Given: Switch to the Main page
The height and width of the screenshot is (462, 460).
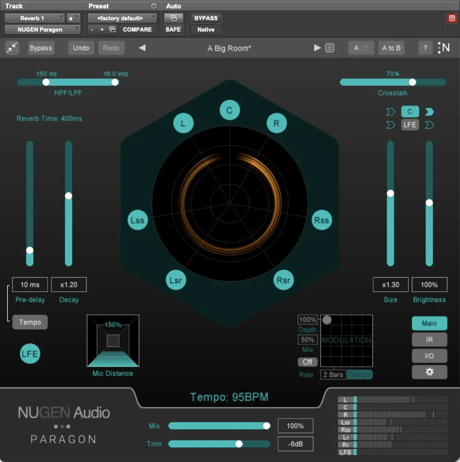Looking at the screenshot, I should [429, 323].
